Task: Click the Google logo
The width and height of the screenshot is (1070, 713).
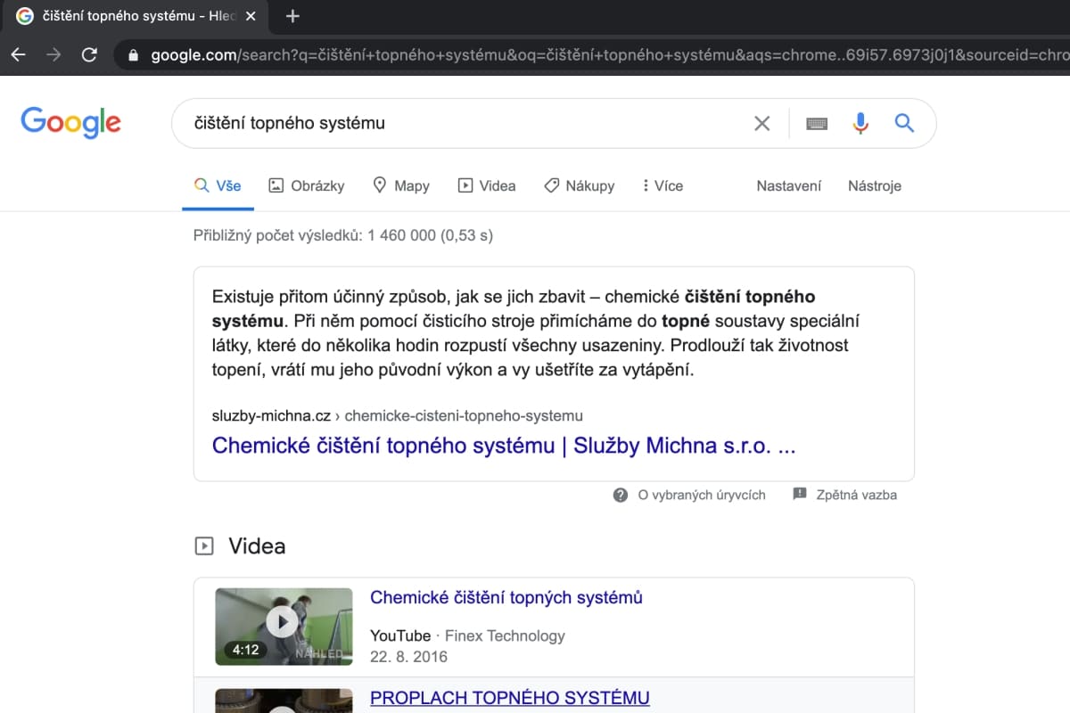Action: (x=70, y=122)
